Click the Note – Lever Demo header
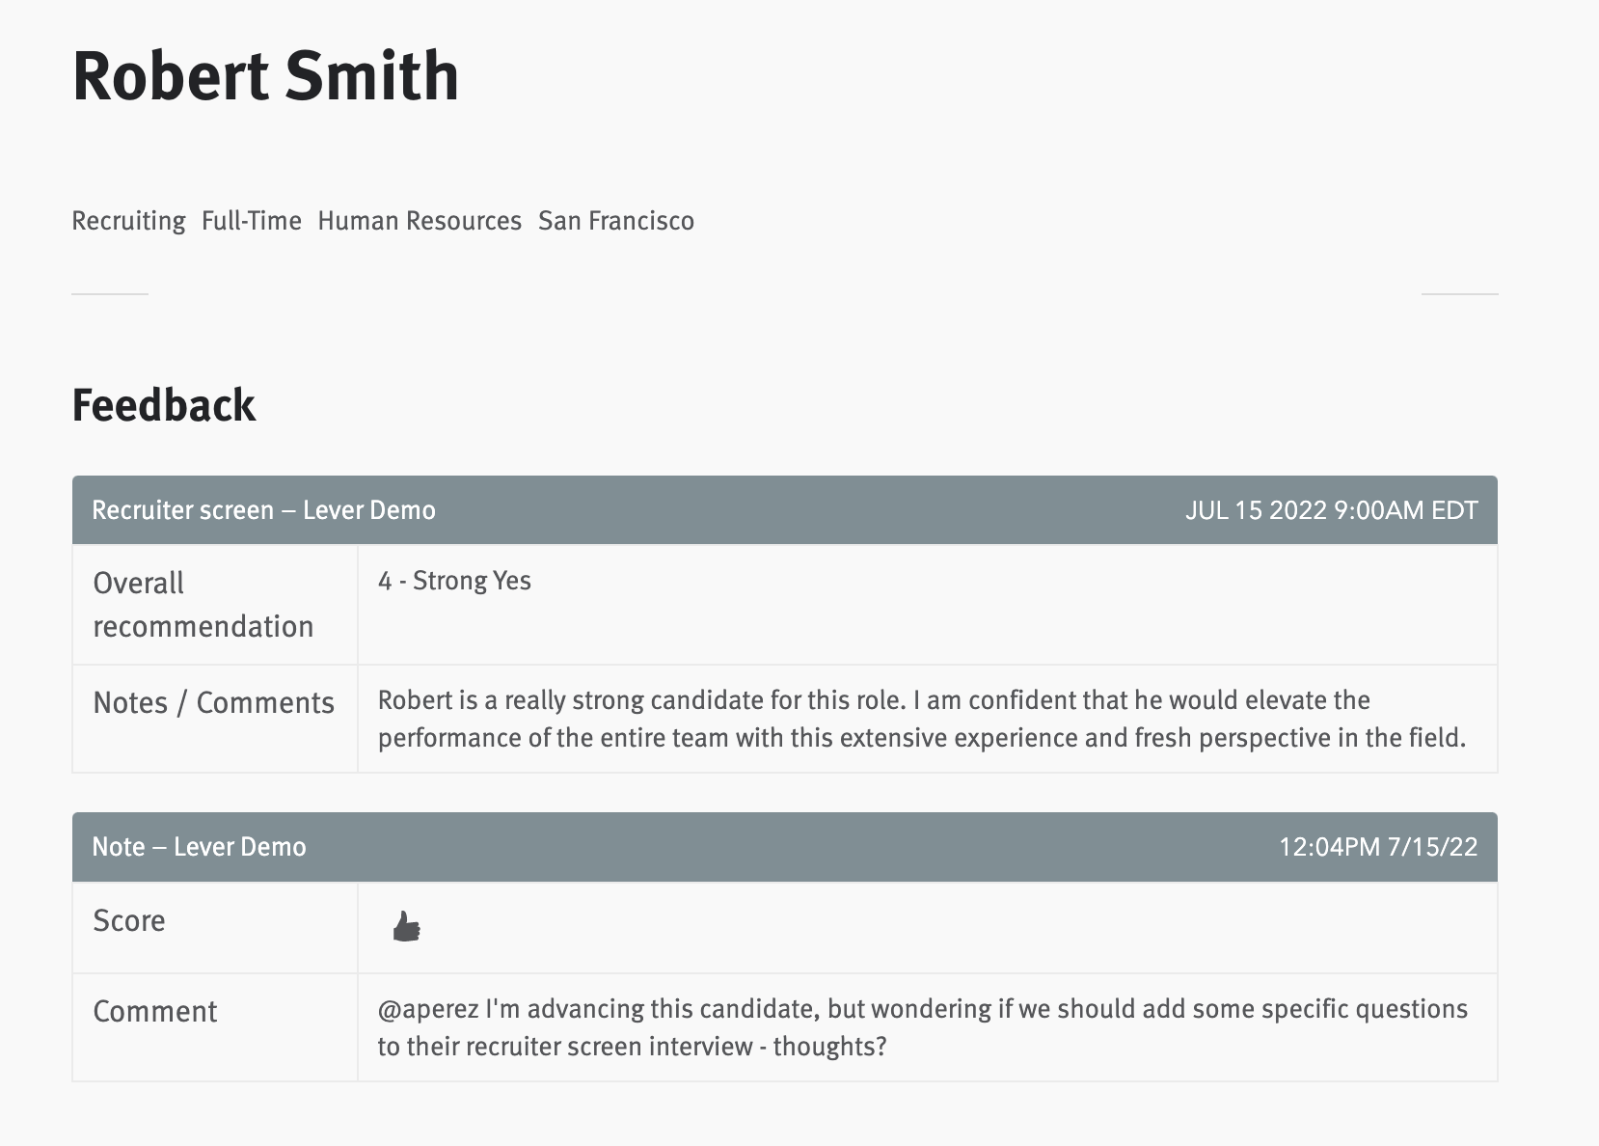The width and height of the screenshot is (1599, 1146). point(199,847)
